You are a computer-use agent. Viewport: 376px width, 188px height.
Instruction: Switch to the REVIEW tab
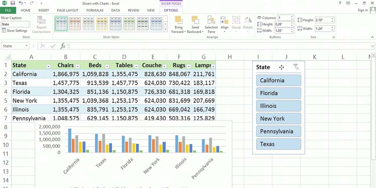pos(133,10)
